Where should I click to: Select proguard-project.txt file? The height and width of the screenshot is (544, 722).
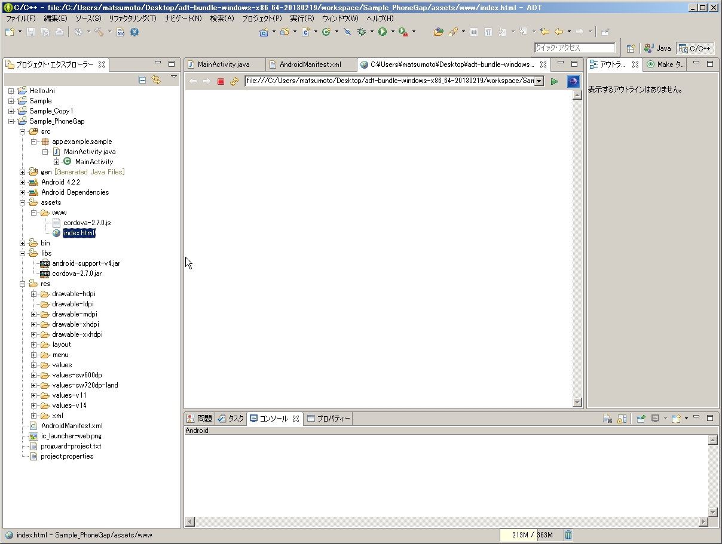pos(71,446)
